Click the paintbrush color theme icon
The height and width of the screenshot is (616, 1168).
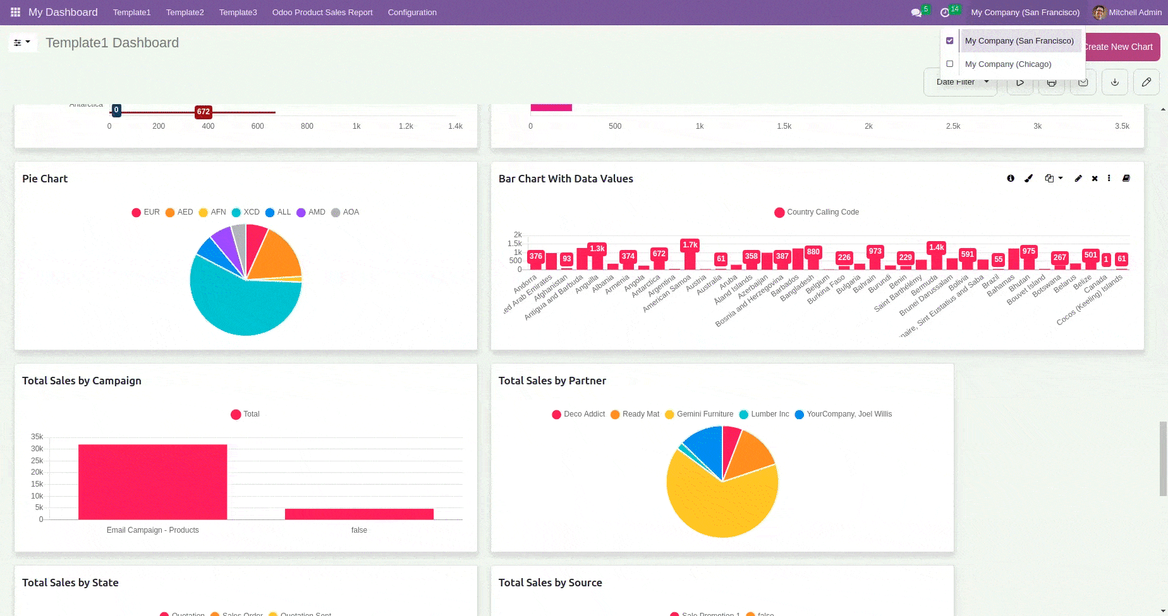click(x=1029, y=179)
